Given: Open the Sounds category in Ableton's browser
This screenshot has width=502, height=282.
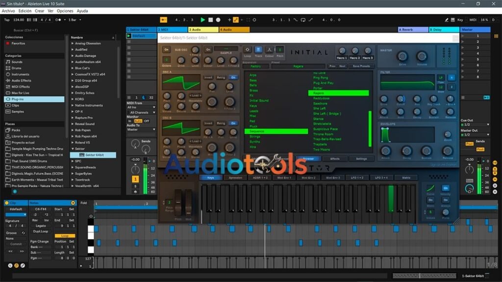Looking at the screenshot, I should [x=21, y=62].
